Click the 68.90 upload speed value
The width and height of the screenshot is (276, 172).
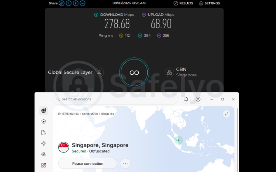161,23
